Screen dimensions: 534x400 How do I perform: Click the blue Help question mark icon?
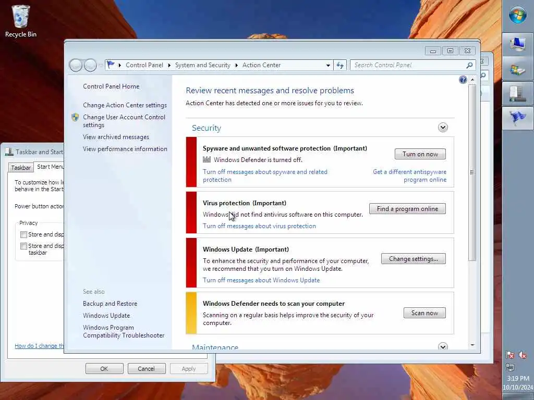coord(463,80)
